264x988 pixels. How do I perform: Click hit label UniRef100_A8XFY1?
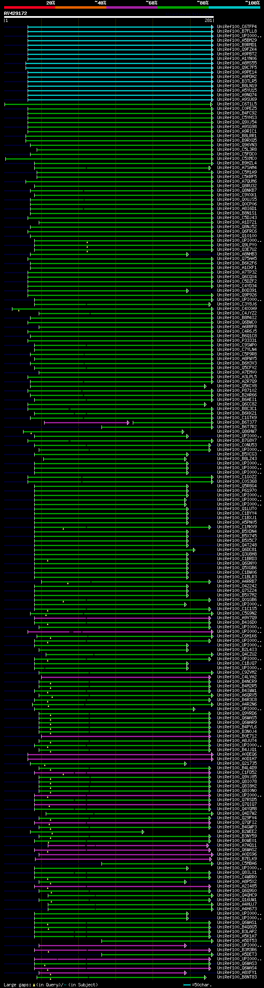pos(237,973)
